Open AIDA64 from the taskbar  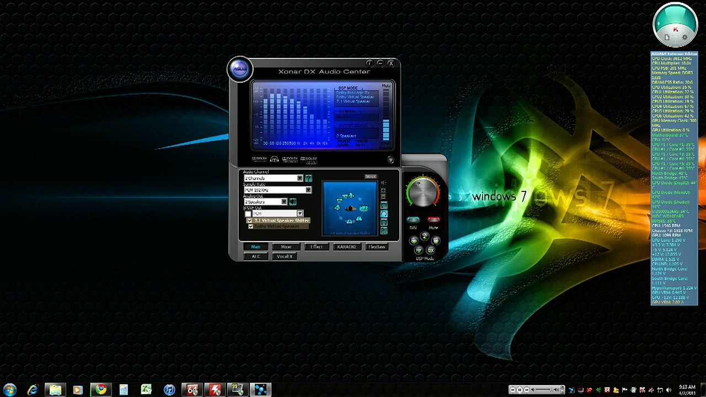[192, 390]
